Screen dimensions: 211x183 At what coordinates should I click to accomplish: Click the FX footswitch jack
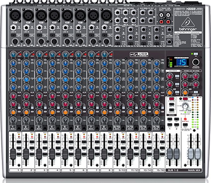click(x=169, y=30)
